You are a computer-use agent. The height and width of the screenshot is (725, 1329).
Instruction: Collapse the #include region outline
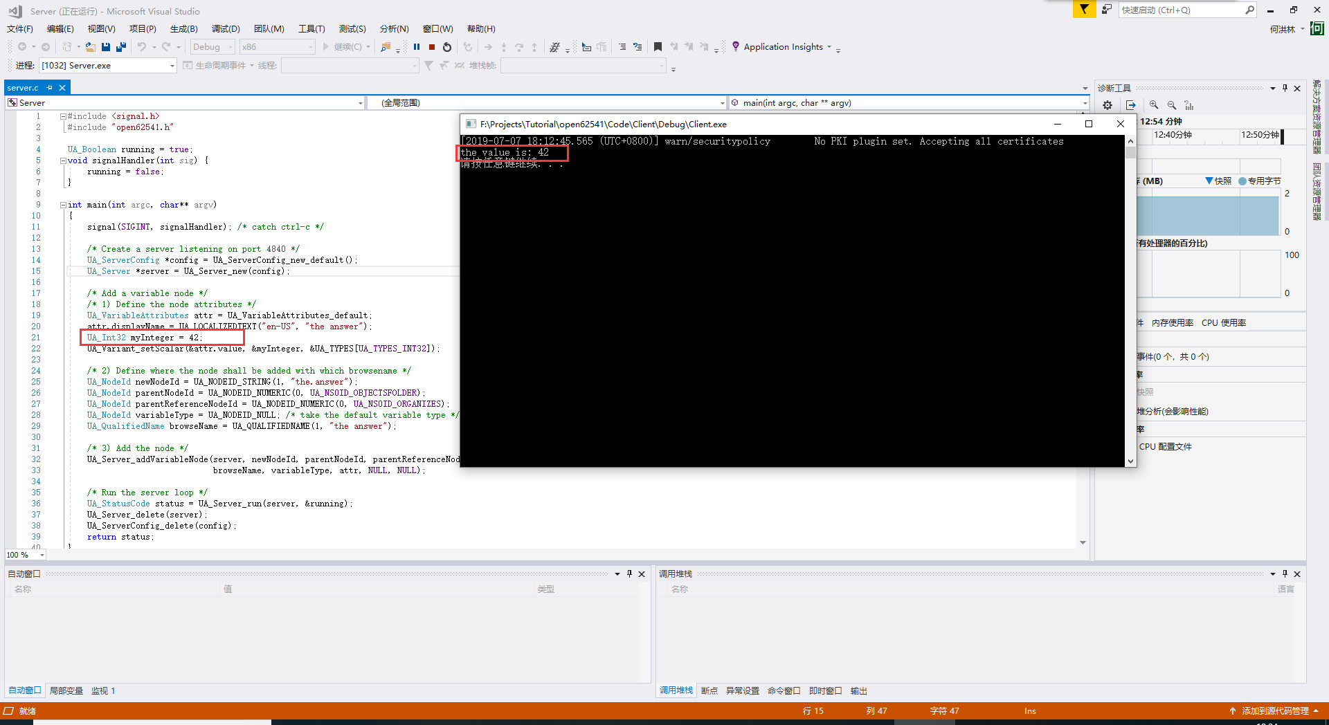(63, 116)
